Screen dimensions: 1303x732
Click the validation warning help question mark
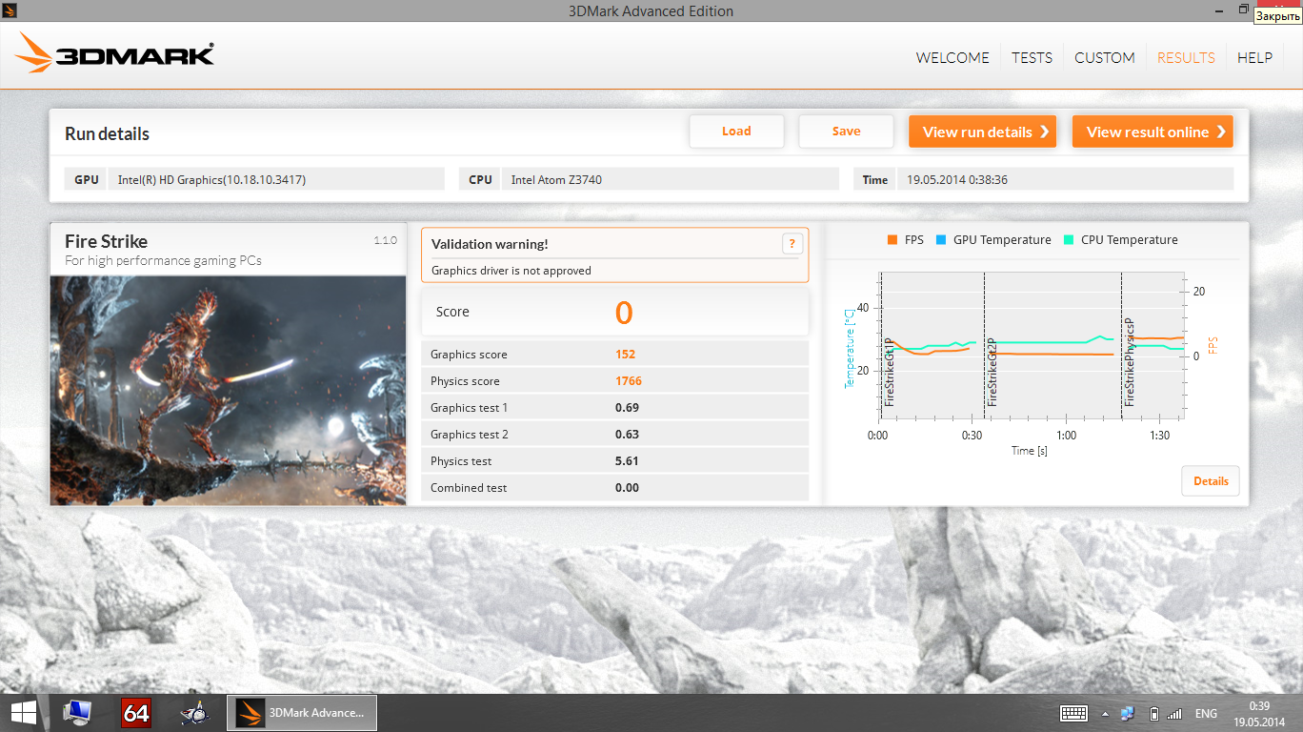(792, 244)
